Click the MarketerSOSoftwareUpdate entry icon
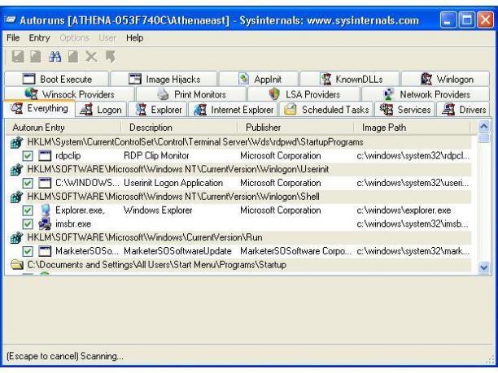Screen dimensions: 498x373 click(44, 251)
